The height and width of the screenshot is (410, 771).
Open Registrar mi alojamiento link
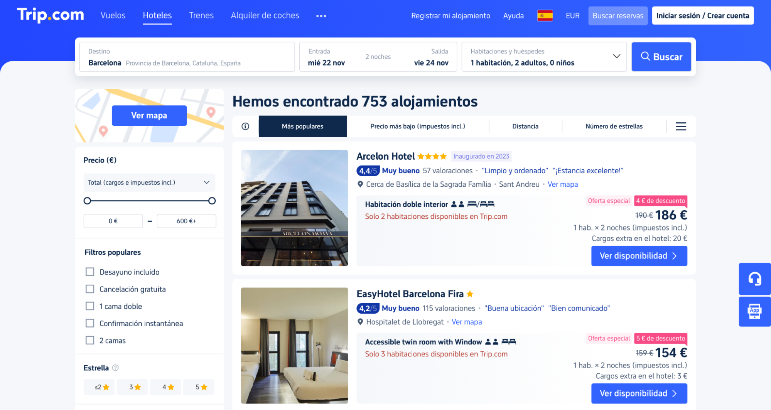pos(450,15)
